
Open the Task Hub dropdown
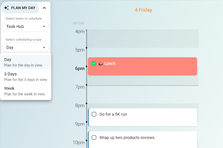coord(25,26)
